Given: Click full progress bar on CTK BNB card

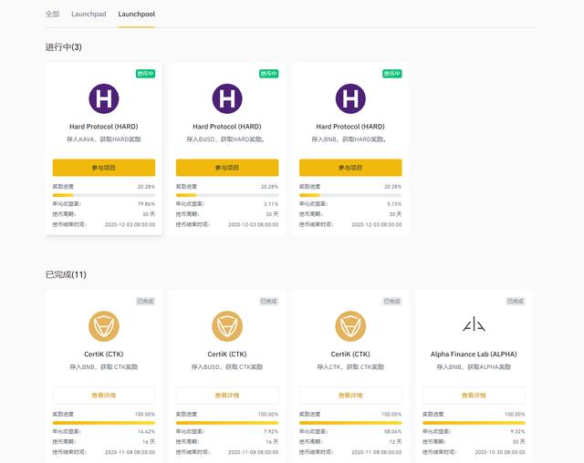Looking at the screenshot, I should 104,423.
